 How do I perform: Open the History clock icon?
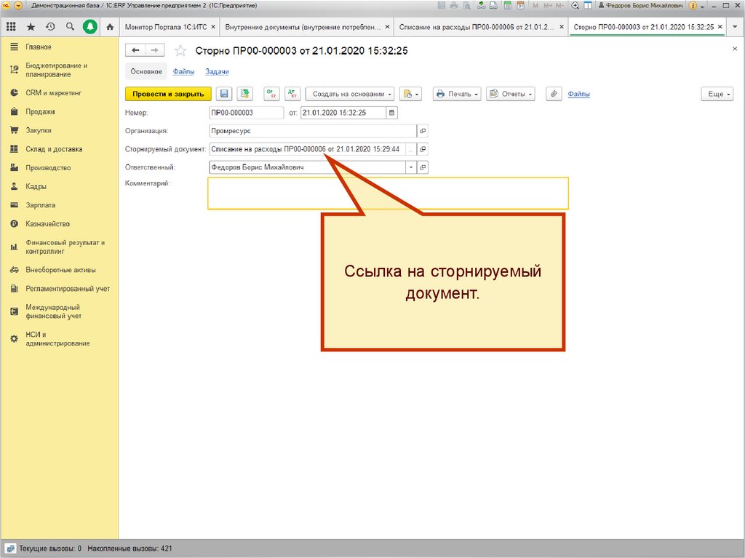click(x=50, y=27)
